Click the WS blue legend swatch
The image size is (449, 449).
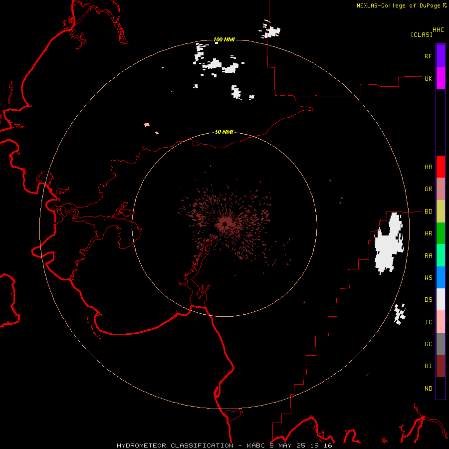441,277
